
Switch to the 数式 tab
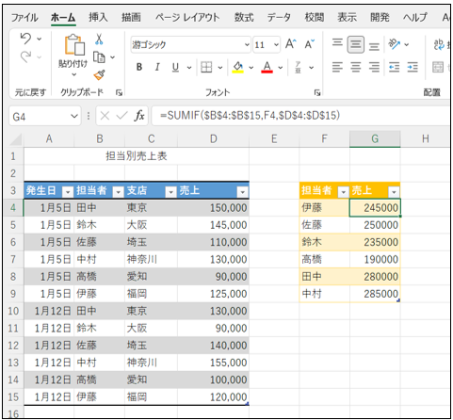click(244, 17)
